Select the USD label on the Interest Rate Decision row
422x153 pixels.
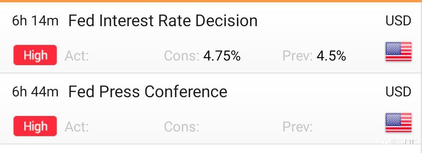coord(398,21)
